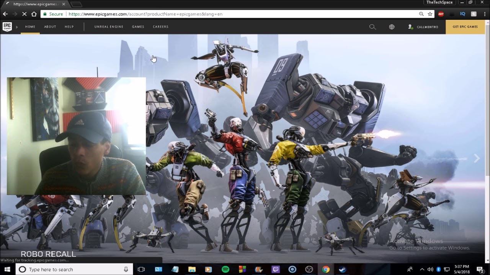The height and width of the screenshot is (275, 490).
Task: Open the stacked layers extension icon
Action: pyautogui.click(x=452, y=14)
